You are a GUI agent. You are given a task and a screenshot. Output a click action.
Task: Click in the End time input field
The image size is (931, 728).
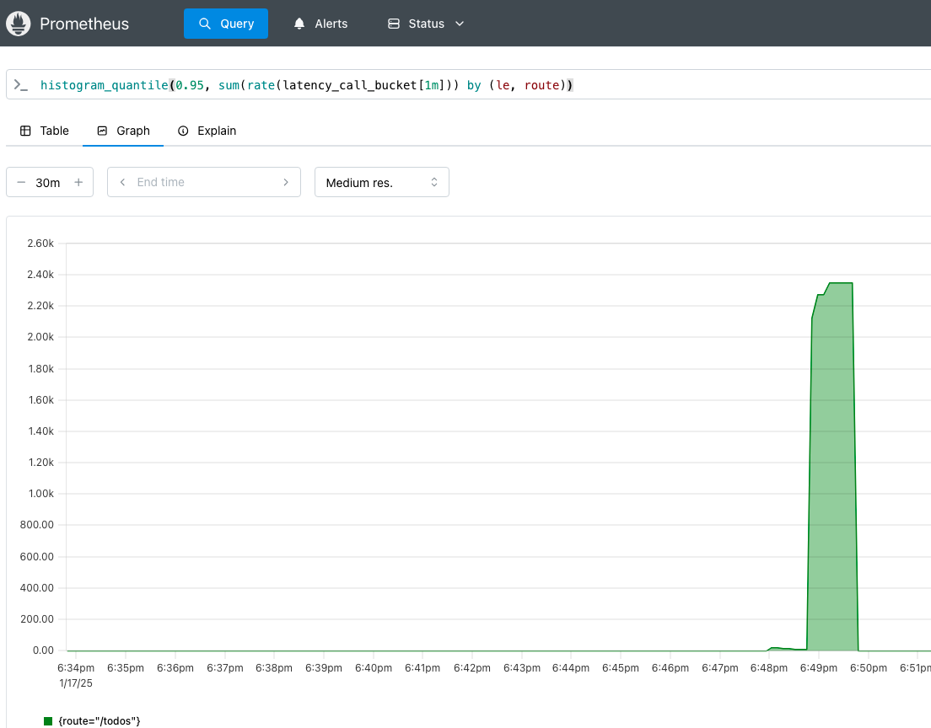[x=202, y=182]
